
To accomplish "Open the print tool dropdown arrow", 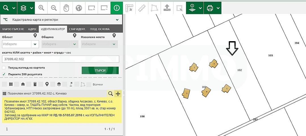I will point(218,8).
